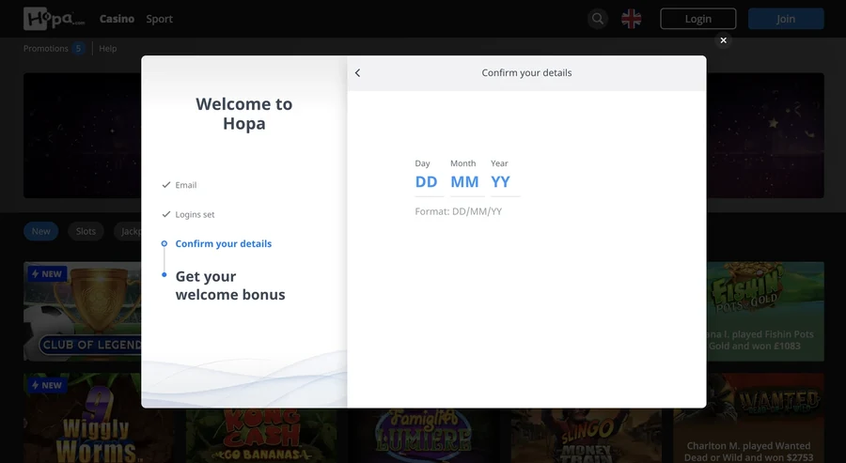Open the 9 Wiggly Worms game thumbnail

coord(98,418)
